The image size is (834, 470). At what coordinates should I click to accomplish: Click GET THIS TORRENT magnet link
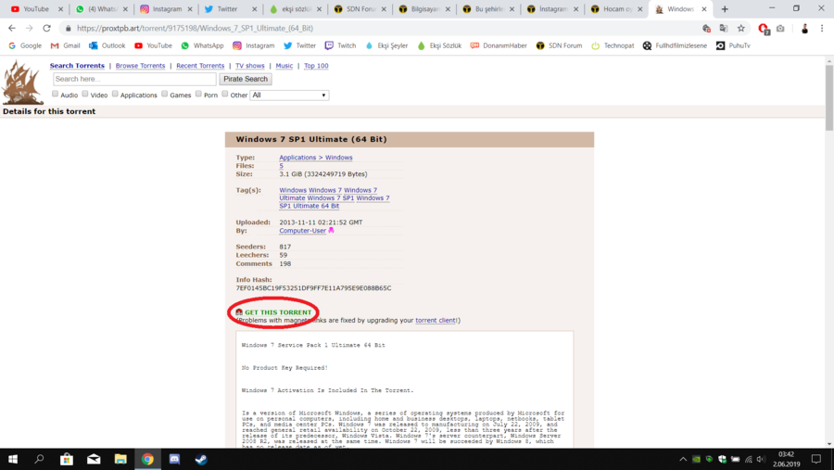[x=278, y=312]
